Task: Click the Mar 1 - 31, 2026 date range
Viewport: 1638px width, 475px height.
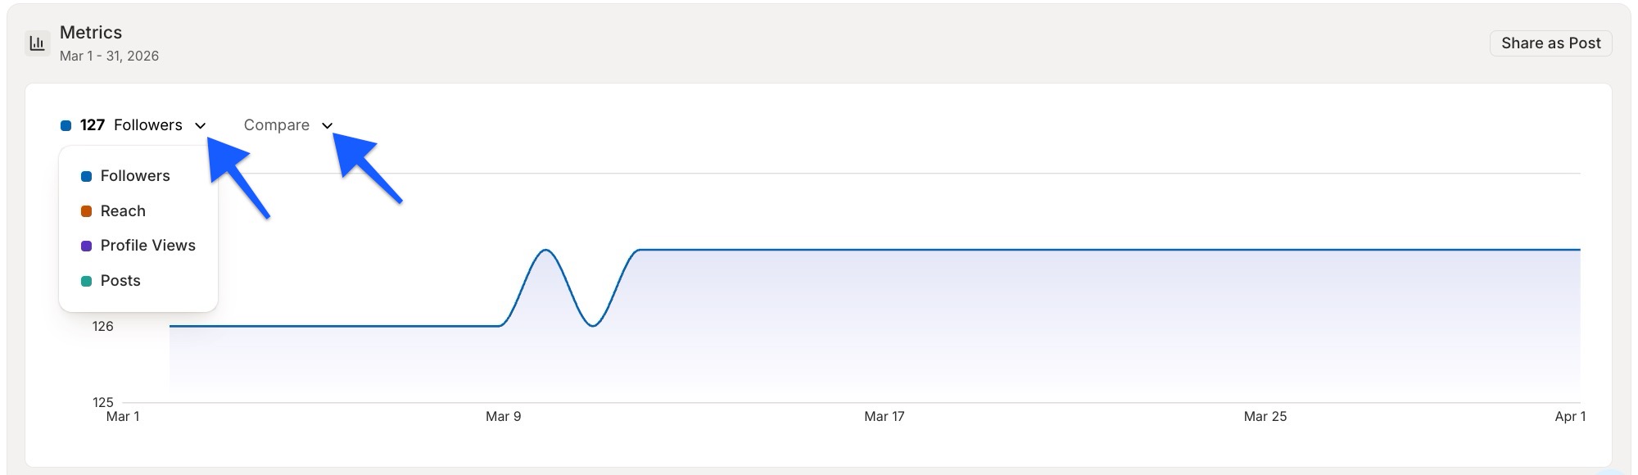Action: pyautogui.click(x=108, y=56)
